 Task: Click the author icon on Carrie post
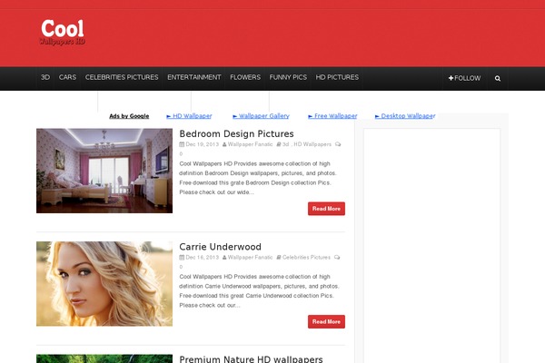[x=224, y=258]
